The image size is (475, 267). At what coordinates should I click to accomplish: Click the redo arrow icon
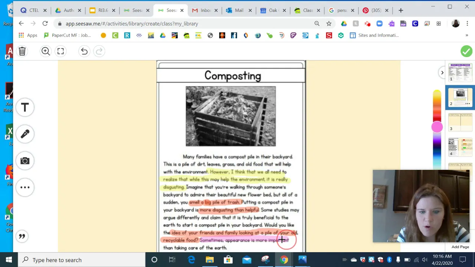pyautogui.click(x=99, y=51)
